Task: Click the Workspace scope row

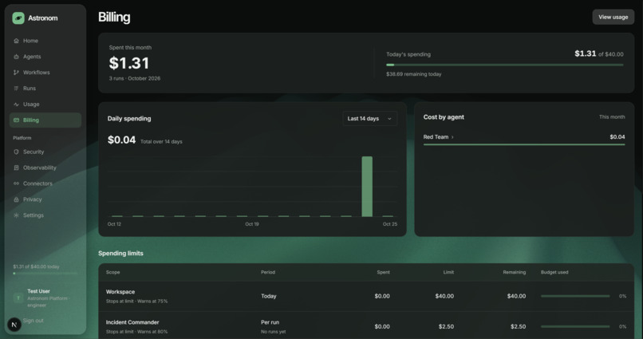Action: [x=366, y=296]
